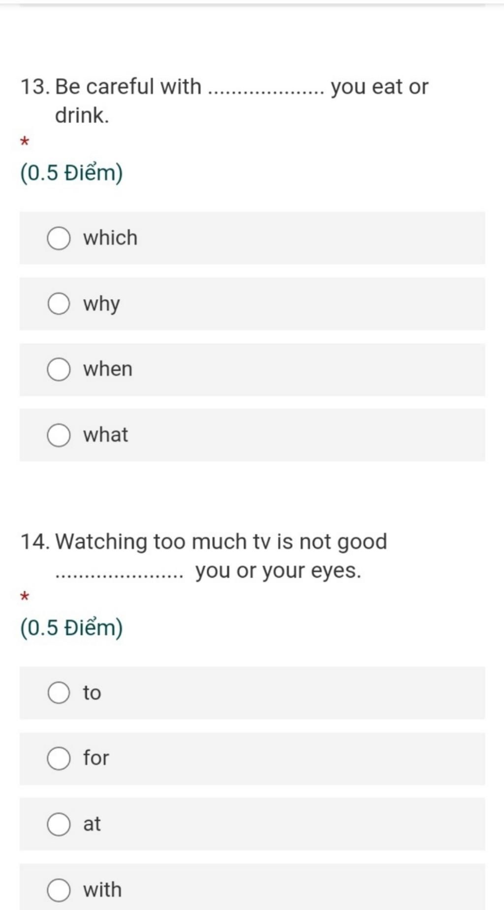Click the 'which' answer option row
504x910 pixels.
(252, 238)
